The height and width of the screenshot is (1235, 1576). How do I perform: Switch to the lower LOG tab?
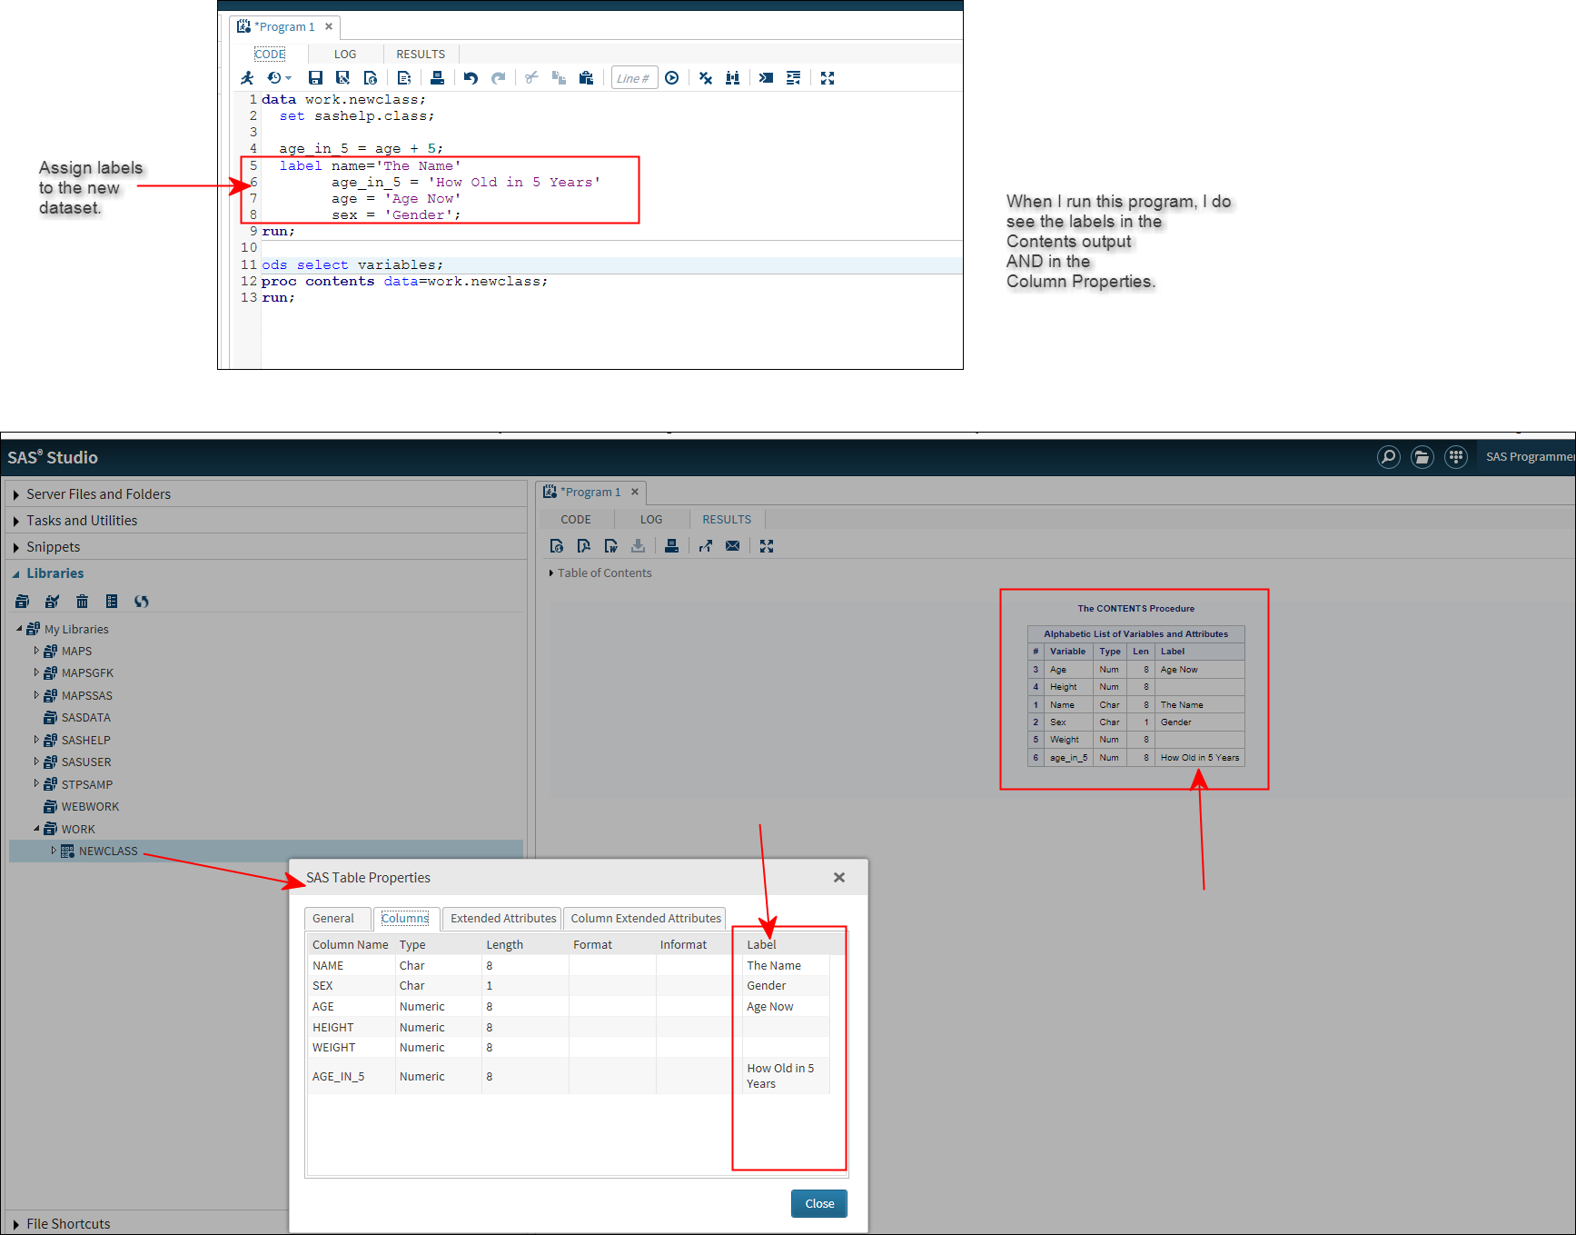651,520
